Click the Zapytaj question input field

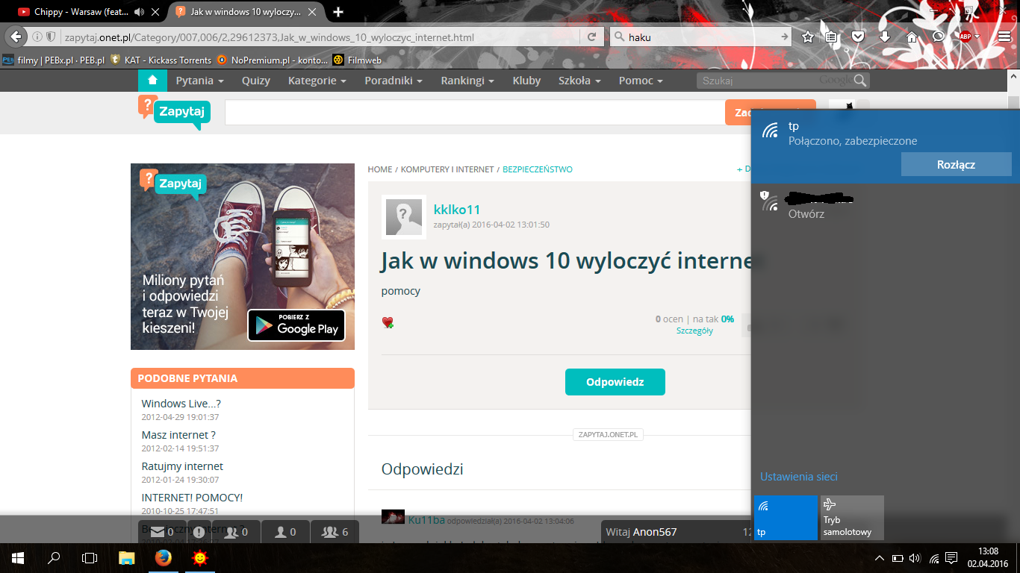pos(474,113)
